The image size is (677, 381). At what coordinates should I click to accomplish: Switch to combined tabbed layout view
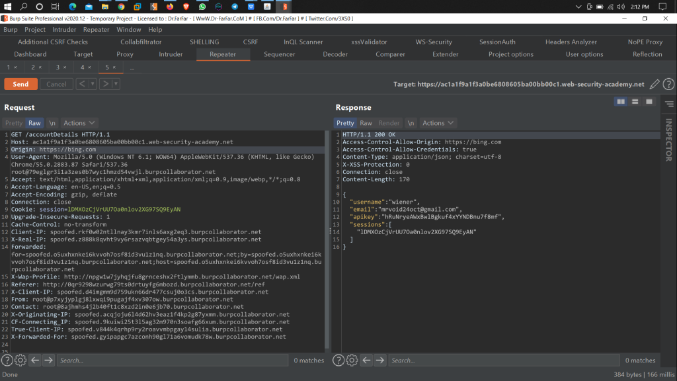tap(649, 101)
